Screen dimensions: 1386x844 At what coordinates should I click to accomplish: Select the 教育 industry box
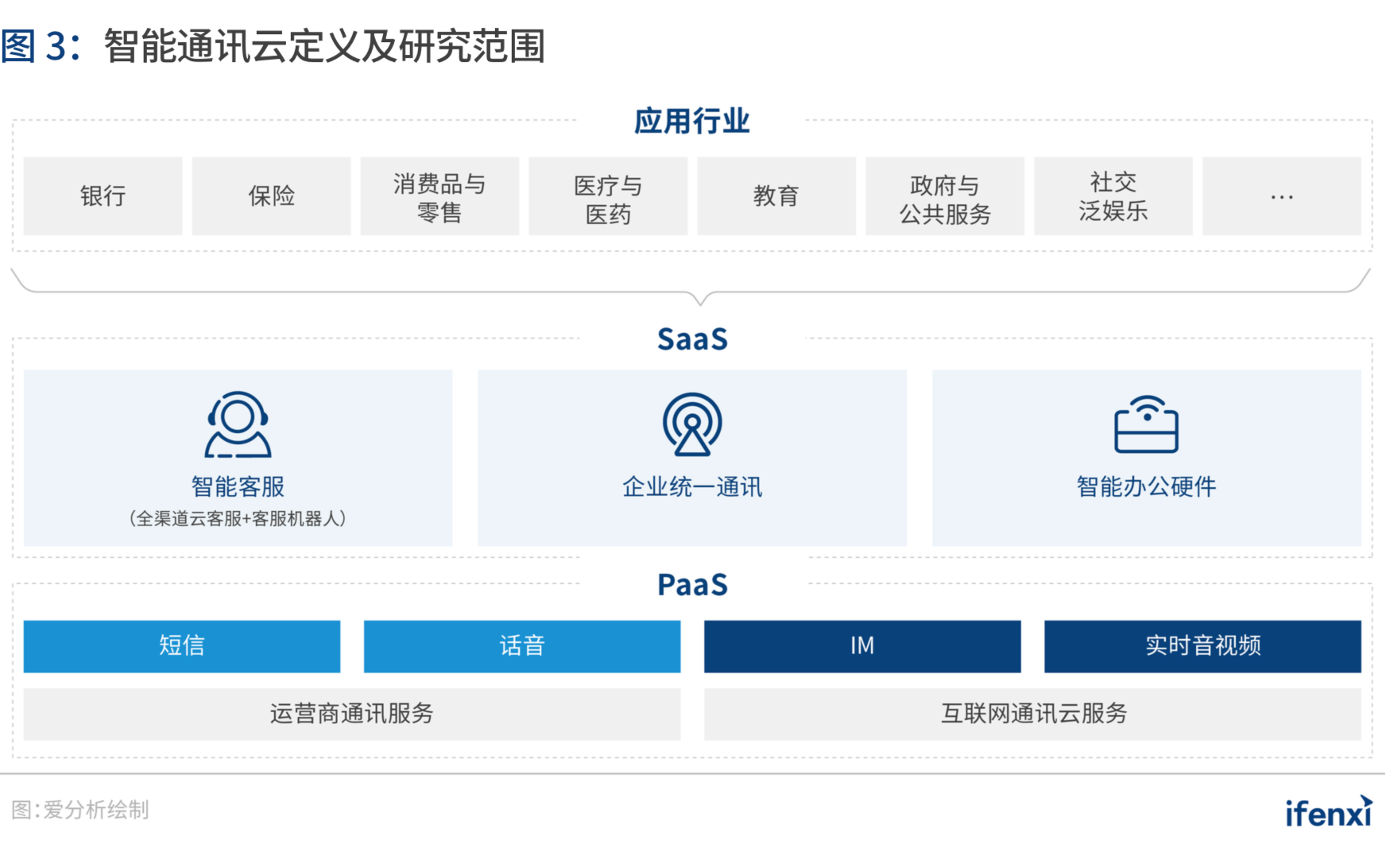pos(776,196)
